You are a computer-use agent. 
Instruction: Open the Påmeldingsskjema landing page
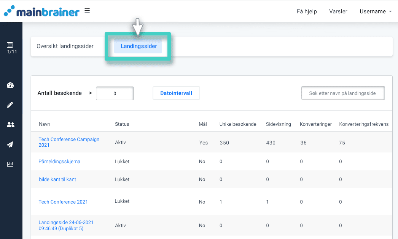coord(59,161)
